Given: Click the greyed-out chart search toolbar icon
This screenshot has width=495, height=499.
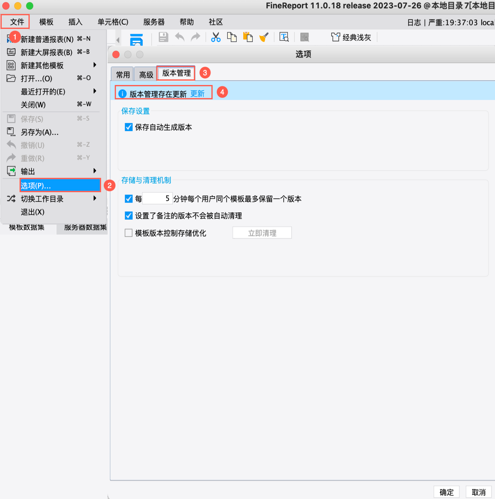Looking at the screenshot, I should (304, 37).
